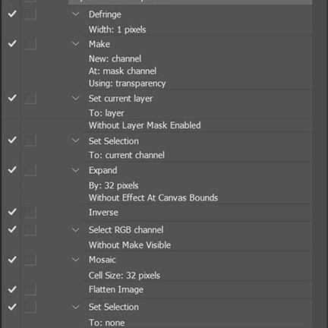Viewport: 328px width, 328px height.
Task: Collapse the Mosaic step details
Action: pos(75,260)
